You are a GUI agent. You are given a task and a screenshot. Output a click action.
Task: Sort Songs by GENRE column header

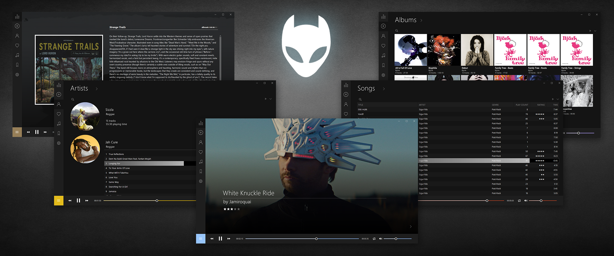495,105
